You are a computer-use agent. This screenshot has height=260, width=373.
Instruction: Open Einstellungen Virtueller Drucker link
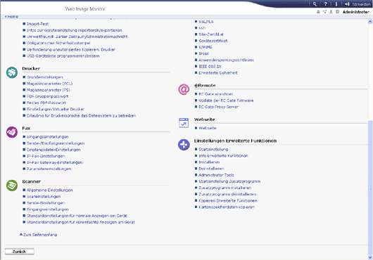pyautogui.click(x=56, y=109)
